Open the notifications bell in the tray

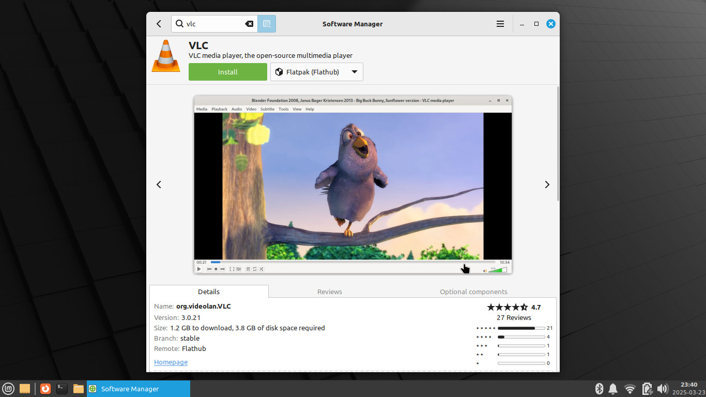point(613,389)
